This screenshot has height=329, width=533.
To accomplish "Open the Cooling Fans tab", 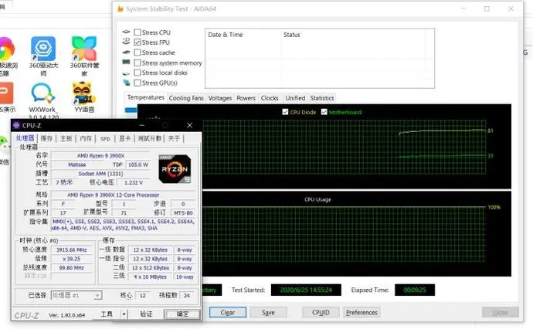I will click(186, 98).
